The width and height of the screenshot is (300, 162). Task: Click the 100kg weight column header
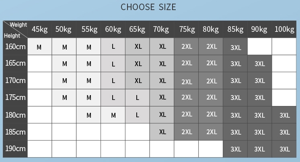[x=284, y=29]
